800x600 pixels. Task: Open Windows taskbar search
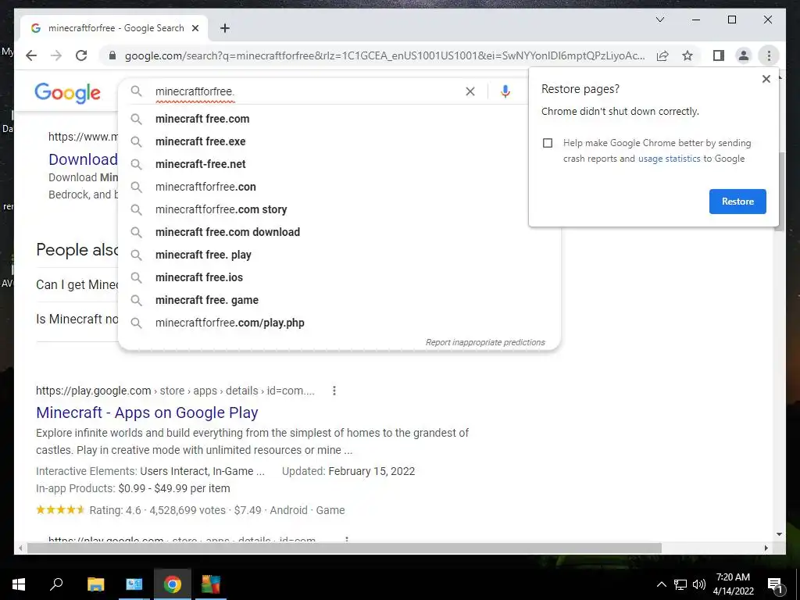[56, 584]
